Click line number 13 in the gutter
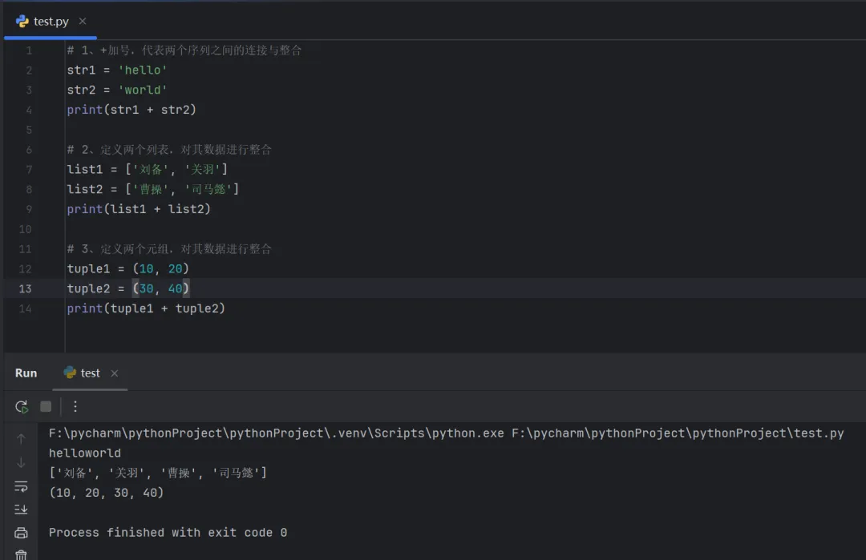This screenshot has width=866, height=560. [x=25, y=288]
